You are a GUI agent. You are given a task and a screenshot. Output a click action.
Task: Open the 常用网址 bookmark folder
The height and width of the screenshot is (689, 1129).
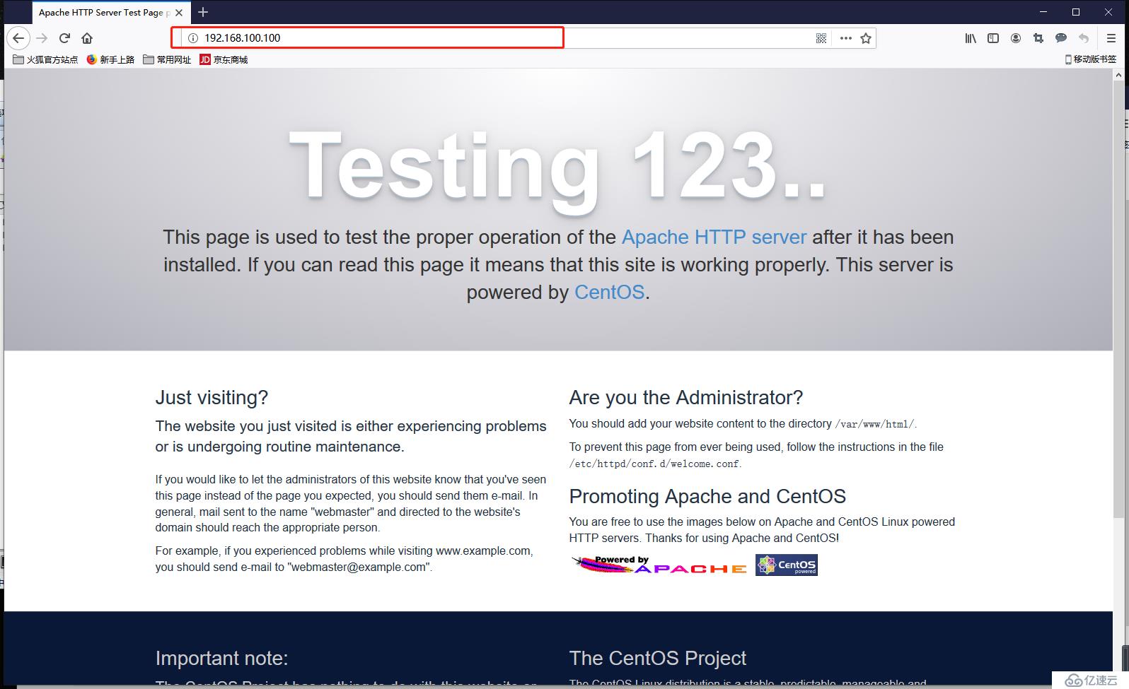167,59
